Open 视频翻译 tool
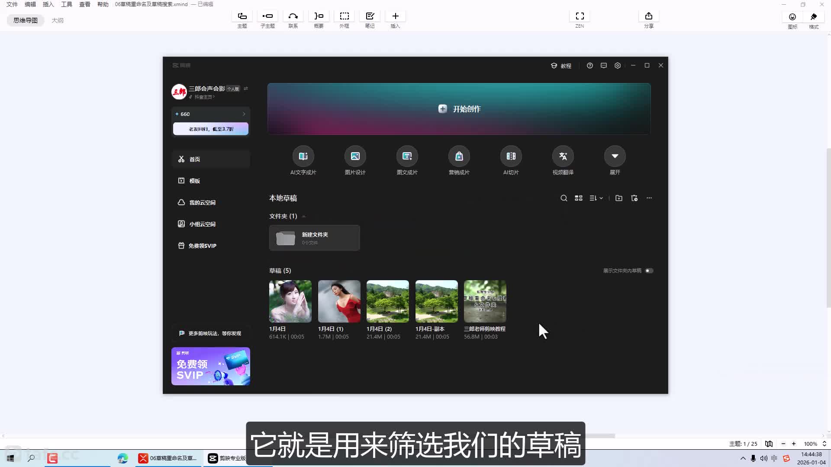Viewport: 831px width, 467px height. pos(563,157)
